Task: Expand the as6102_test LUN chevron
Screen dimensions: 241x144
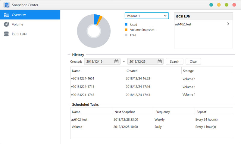Action: pyautogui.click(x=228, y=24)
